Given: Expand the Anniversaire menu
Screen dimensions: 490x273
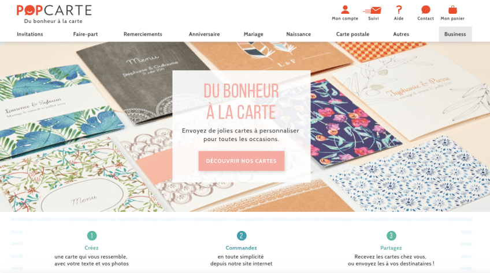Looking at the screenshot, I should tap(204, 35).
